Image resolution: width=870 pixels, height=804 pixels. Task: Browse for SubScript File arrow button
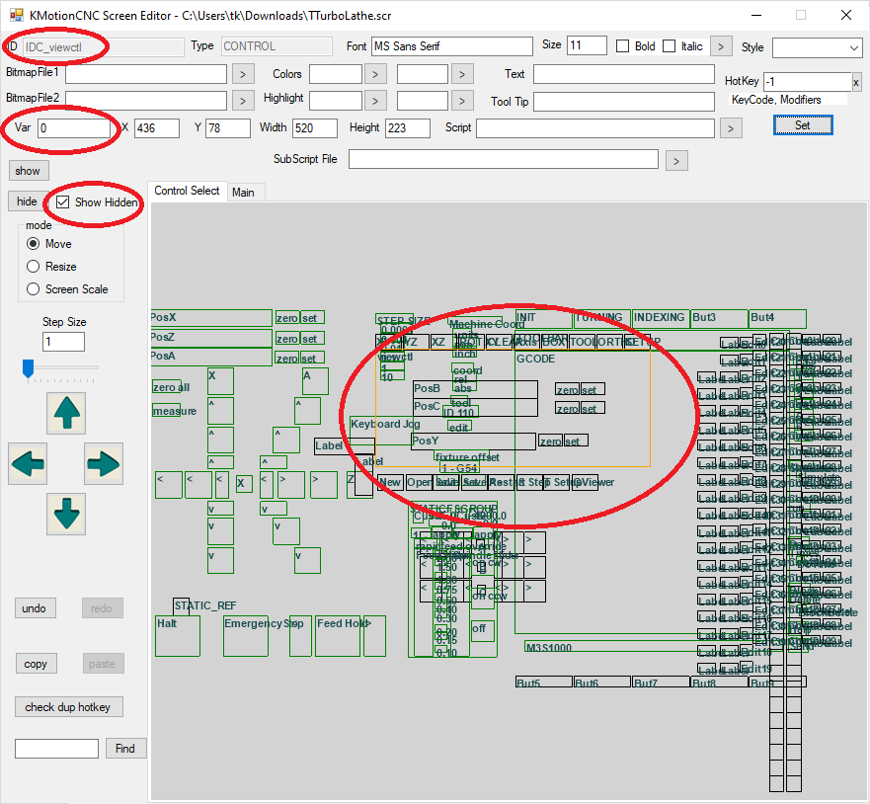pos(675,160)
